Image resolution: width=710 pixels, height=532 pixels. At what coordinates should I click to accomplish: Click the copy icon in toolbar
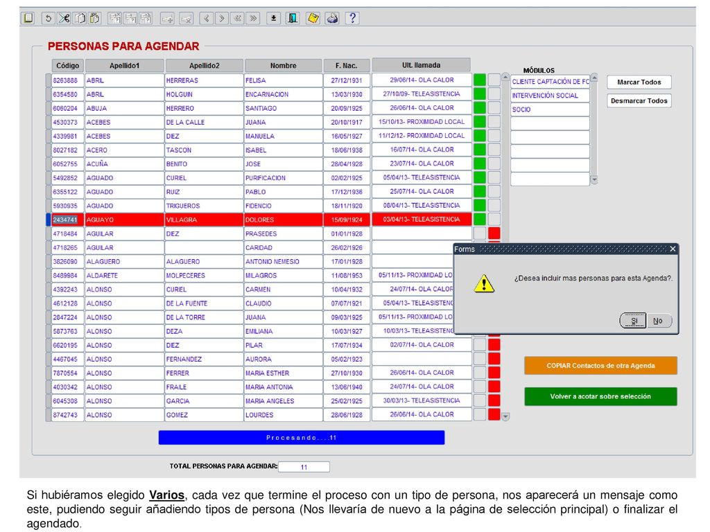pos(80,18)
